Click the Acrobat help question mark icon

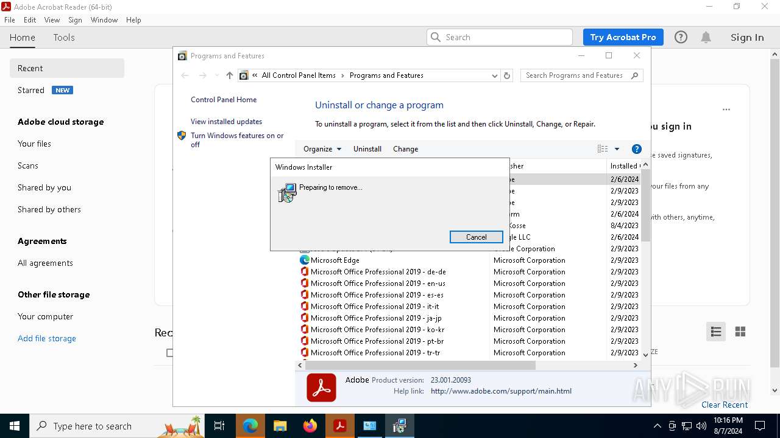coord(681,37)
